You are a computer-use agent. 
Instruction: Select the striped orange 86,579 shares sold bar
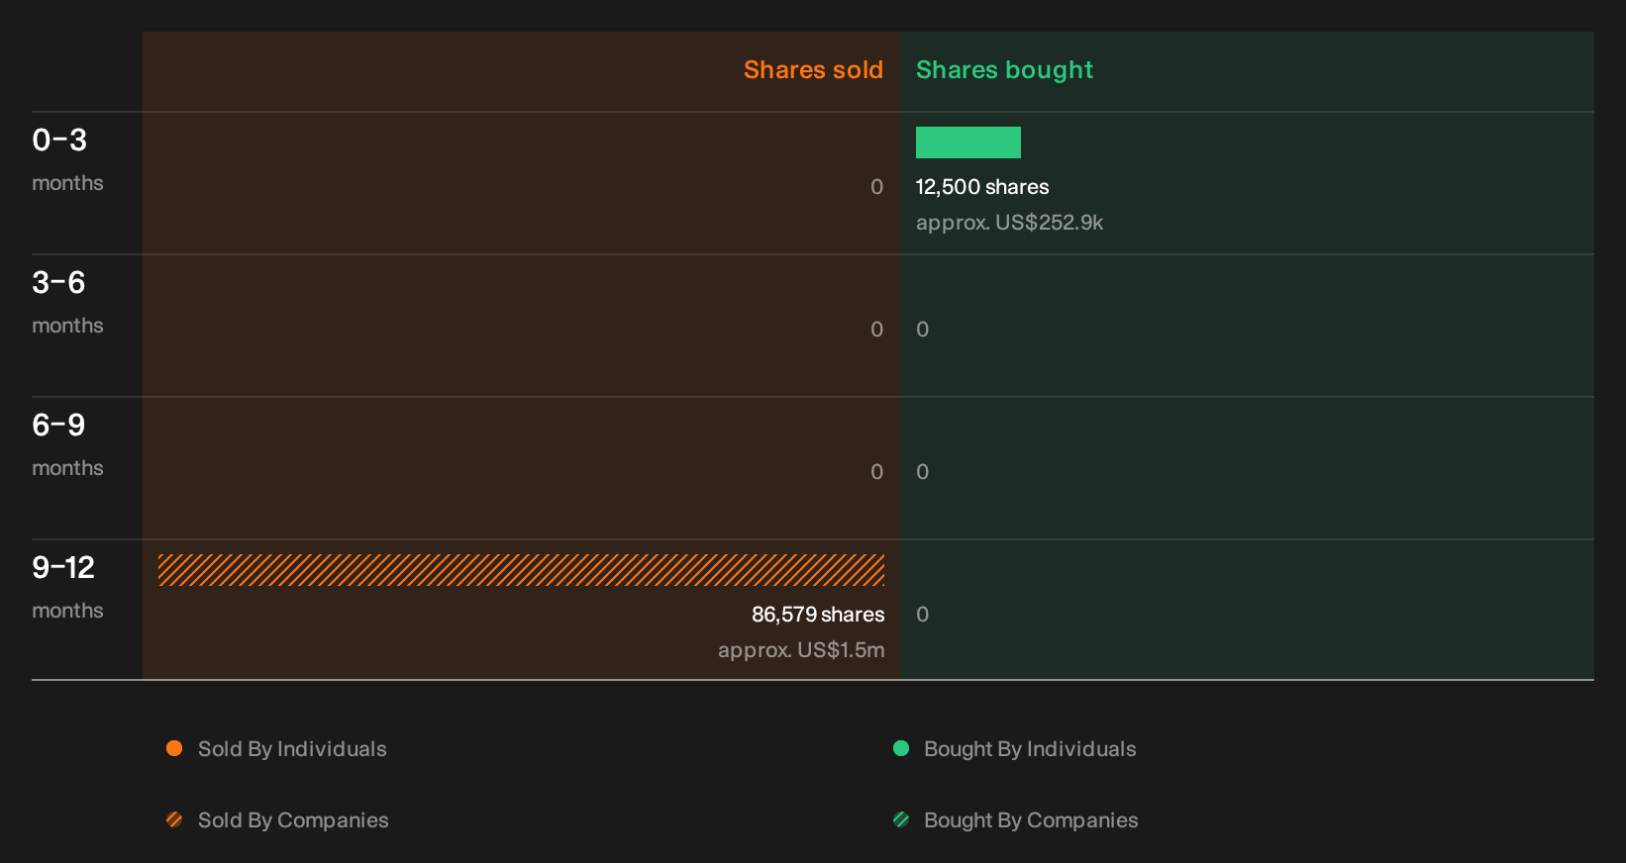click(521, 570)
